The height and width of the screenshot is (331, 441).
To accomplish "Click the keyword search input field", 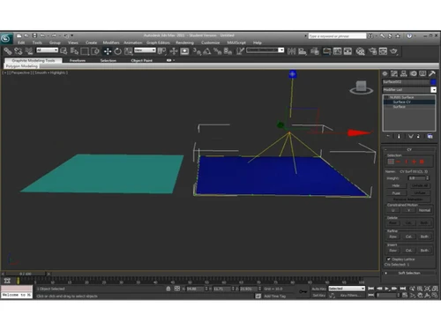I will (337, 36).
